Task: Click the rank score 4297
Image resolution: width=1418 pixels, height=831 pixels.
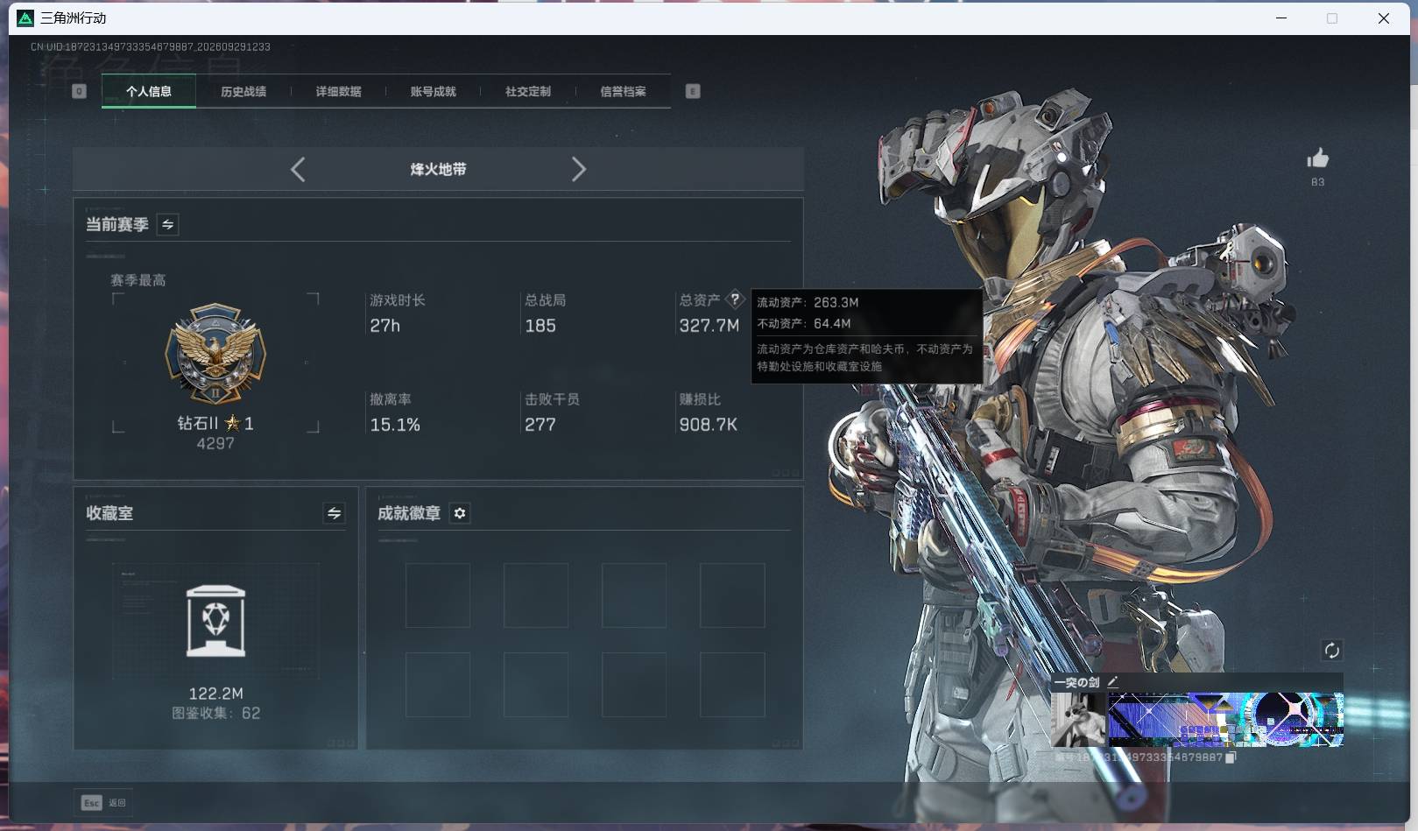Action: [215, 444]
